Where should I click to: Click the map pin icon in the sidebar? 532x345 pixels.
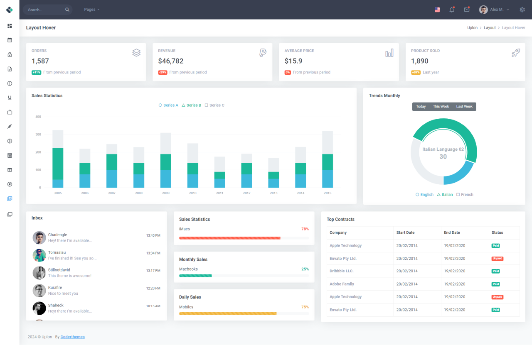(x=10, y=184)
